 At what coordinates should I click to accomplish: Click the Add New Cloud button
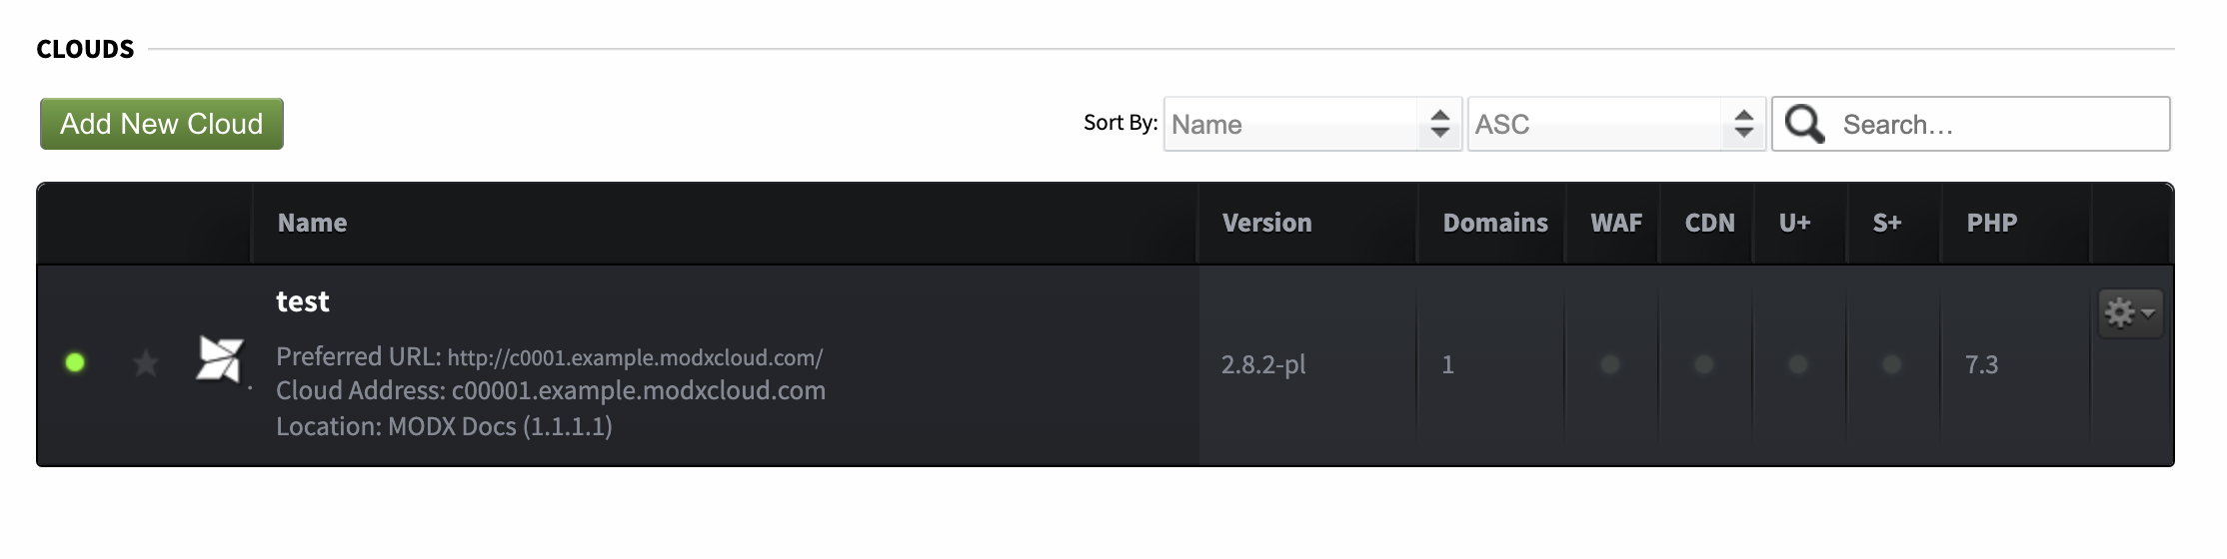[162, 124]
